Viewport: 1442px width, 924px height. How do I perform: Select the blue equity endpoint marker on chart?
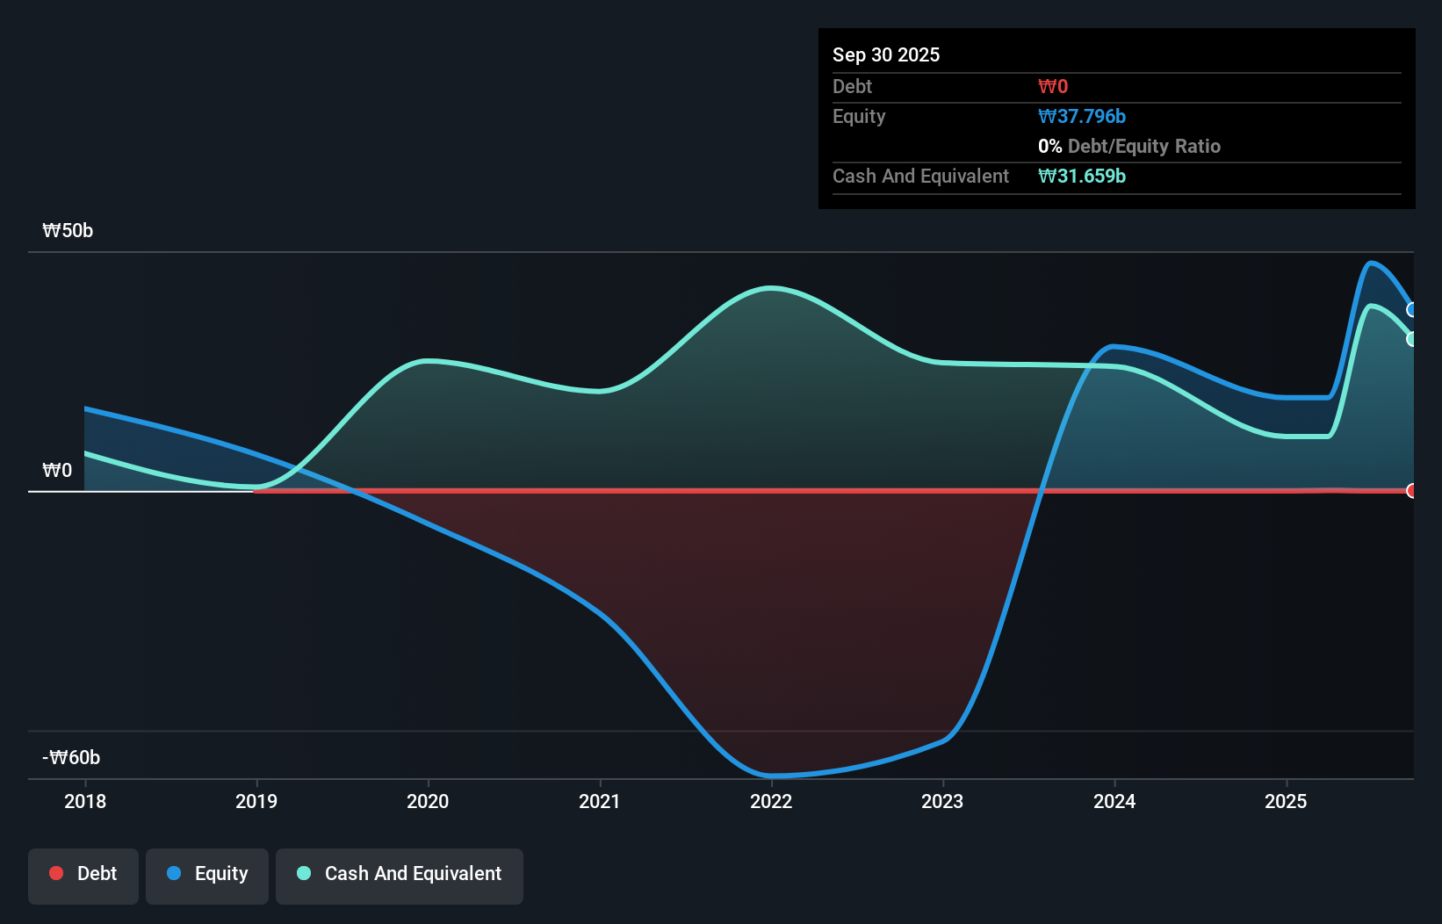point(1411,309)
